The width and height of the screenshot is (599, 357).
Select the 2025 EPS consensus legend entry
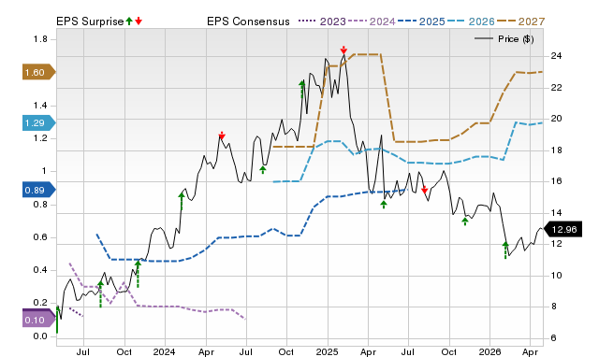421,21
